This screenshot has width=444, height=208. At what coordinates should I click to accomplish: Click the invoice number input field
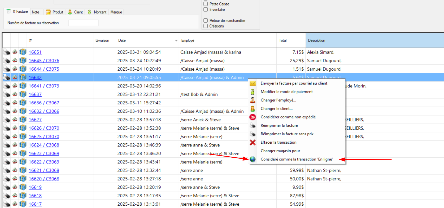[83, 23]
